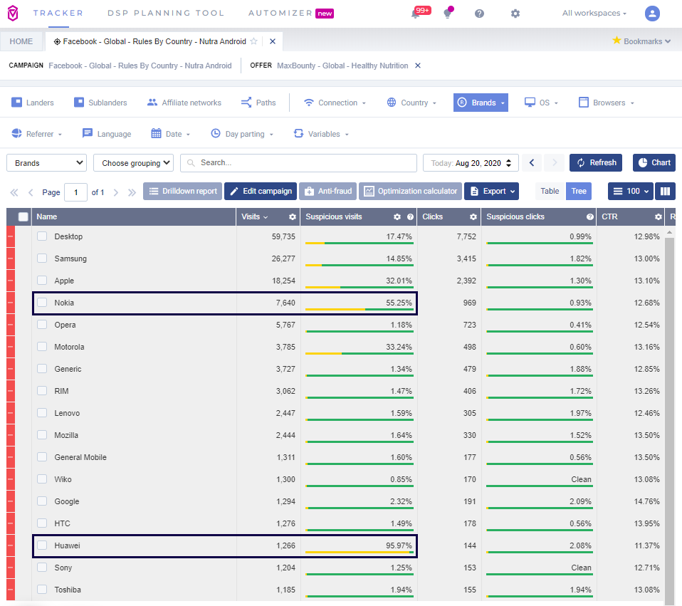
Task: Expand the Choose grouping dropdown
Action: click(x=133, y=163)
